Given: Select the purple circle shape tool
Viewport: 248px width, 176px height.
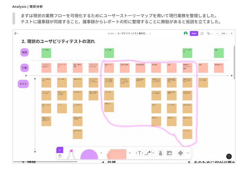Looking at the screenshot, I should pos(89,154).
